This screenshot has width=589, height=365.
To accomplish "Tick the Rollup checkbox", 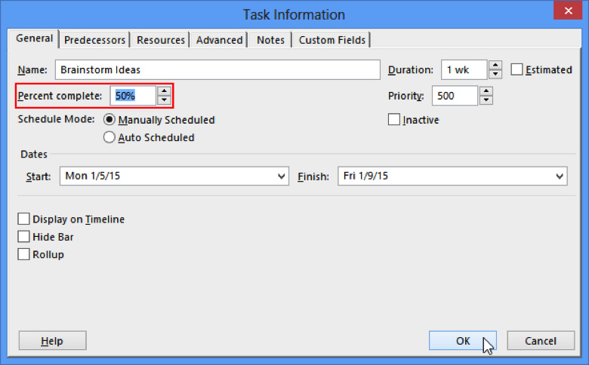I will pyautogui.click(x=23, y=254).
